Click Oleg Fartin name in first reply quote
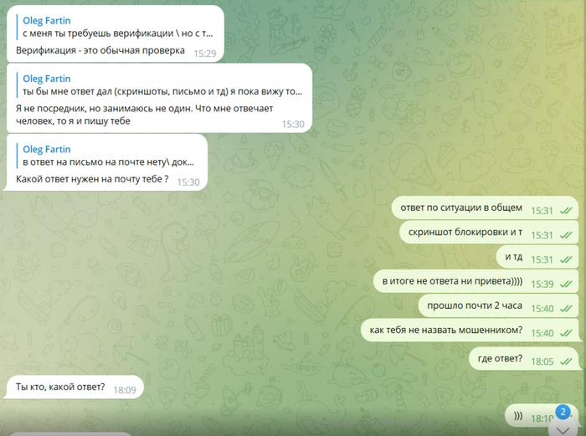The image size is (586, 436). click(x=47, y=21)
